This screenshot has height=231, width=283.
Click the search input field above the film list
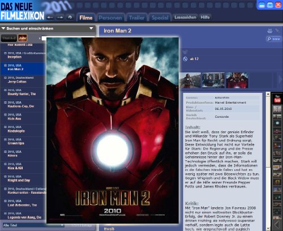(68, 38)
